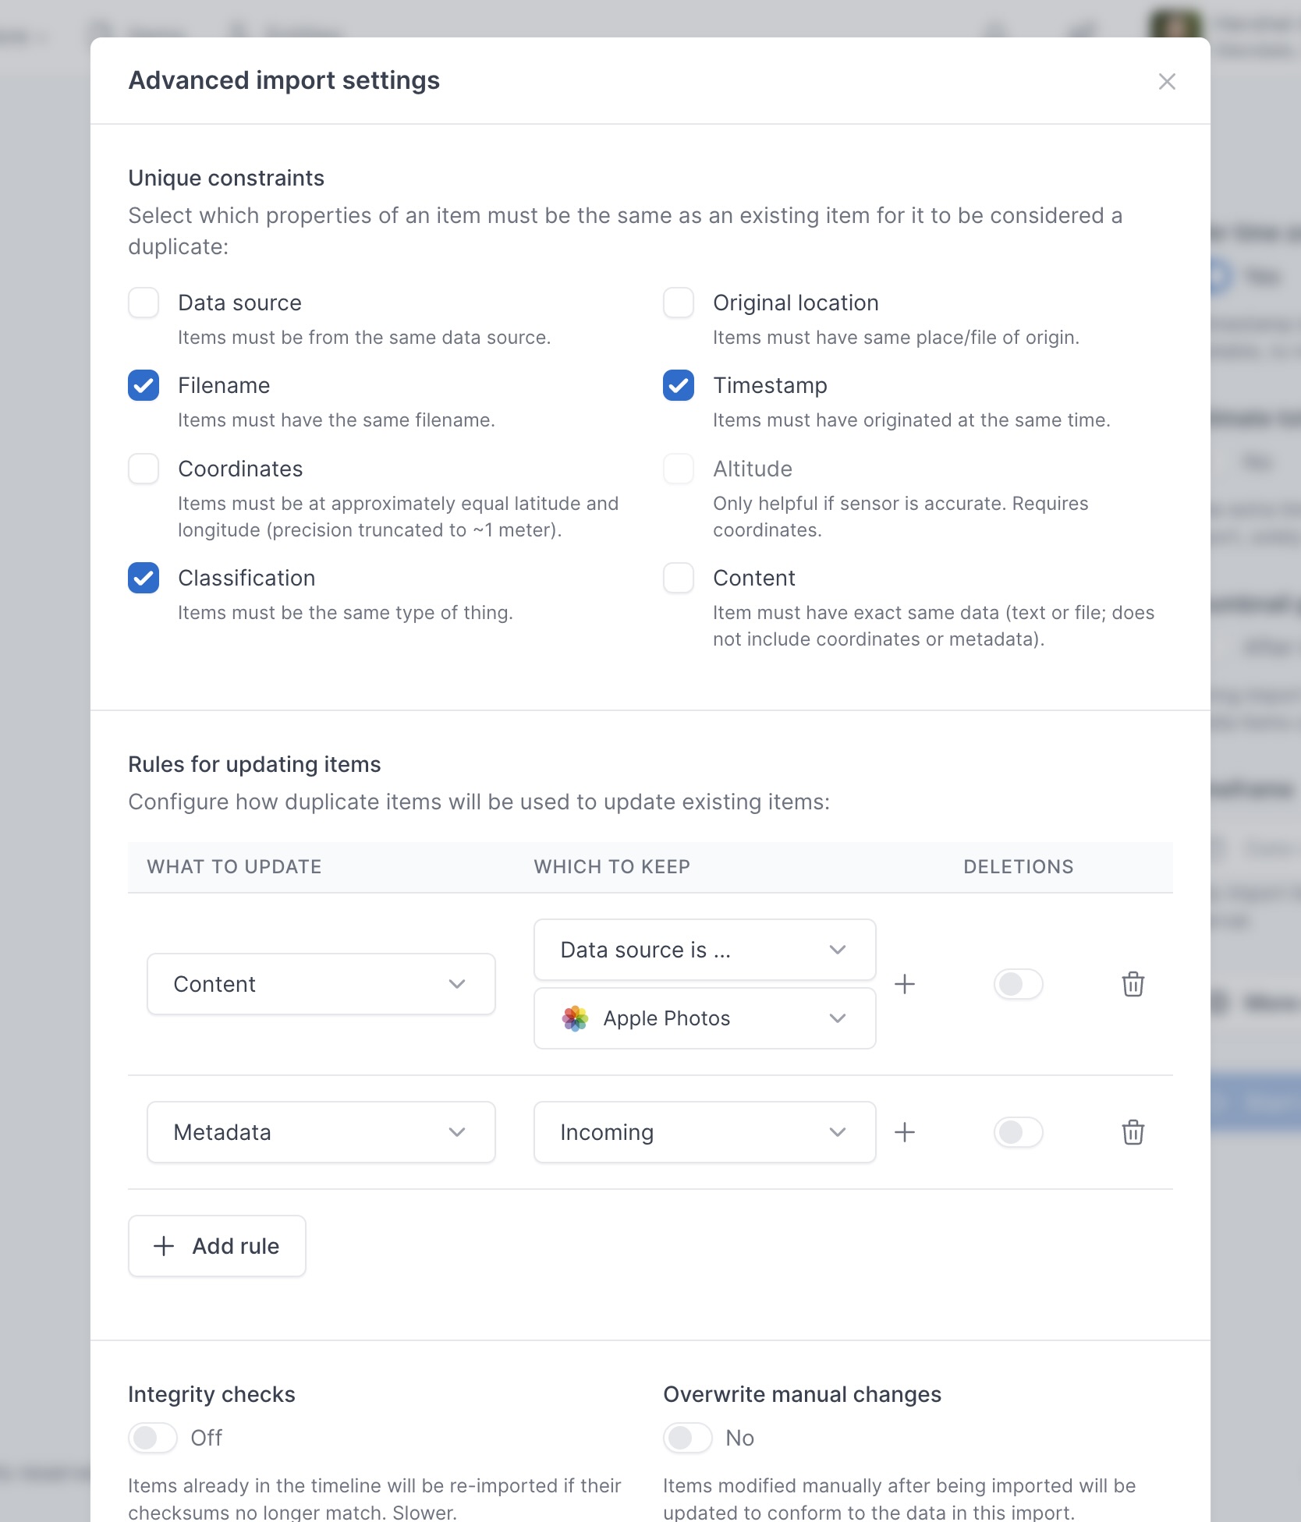Delete the Content update rule
Image resolution: width=1301 pixels, height=1522 pixels.
1133,984
